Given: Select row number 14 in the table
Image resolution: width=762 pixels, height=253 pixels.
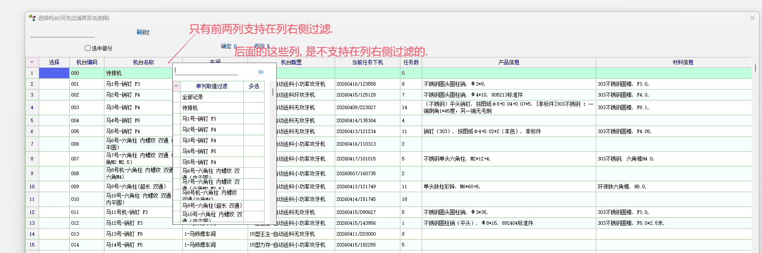Looking at the screenshot, I should tap(32, 234).
